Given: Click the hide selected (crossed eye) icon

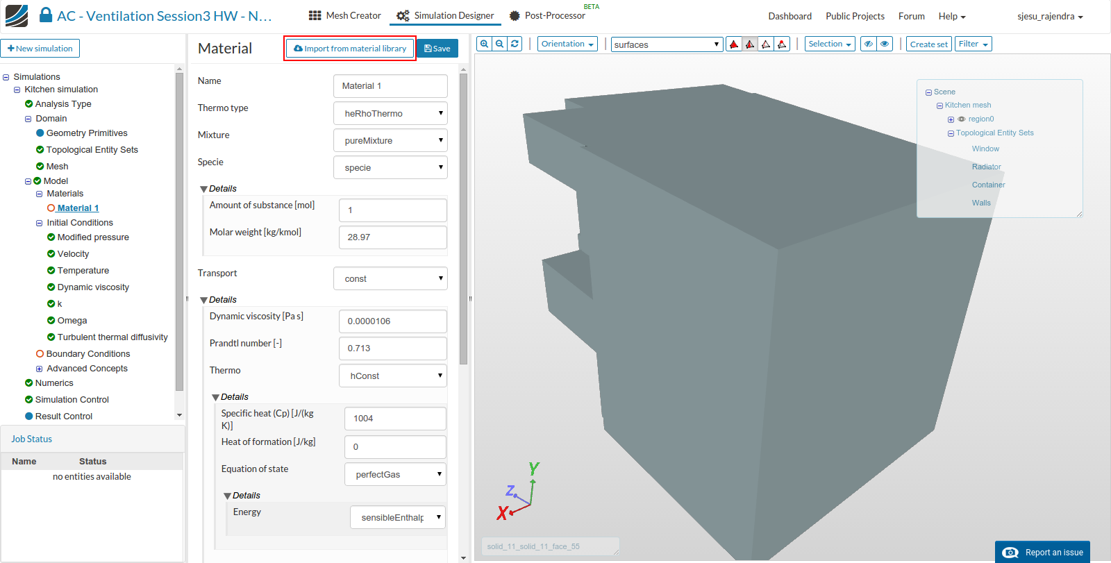Looking at the screenshot, I should pos(869,44).
